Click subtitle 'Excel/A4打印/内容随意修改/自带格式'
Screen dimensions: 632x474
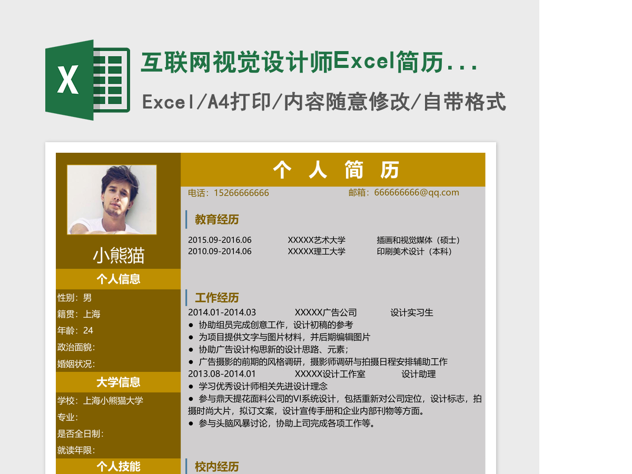coord(324,102)
